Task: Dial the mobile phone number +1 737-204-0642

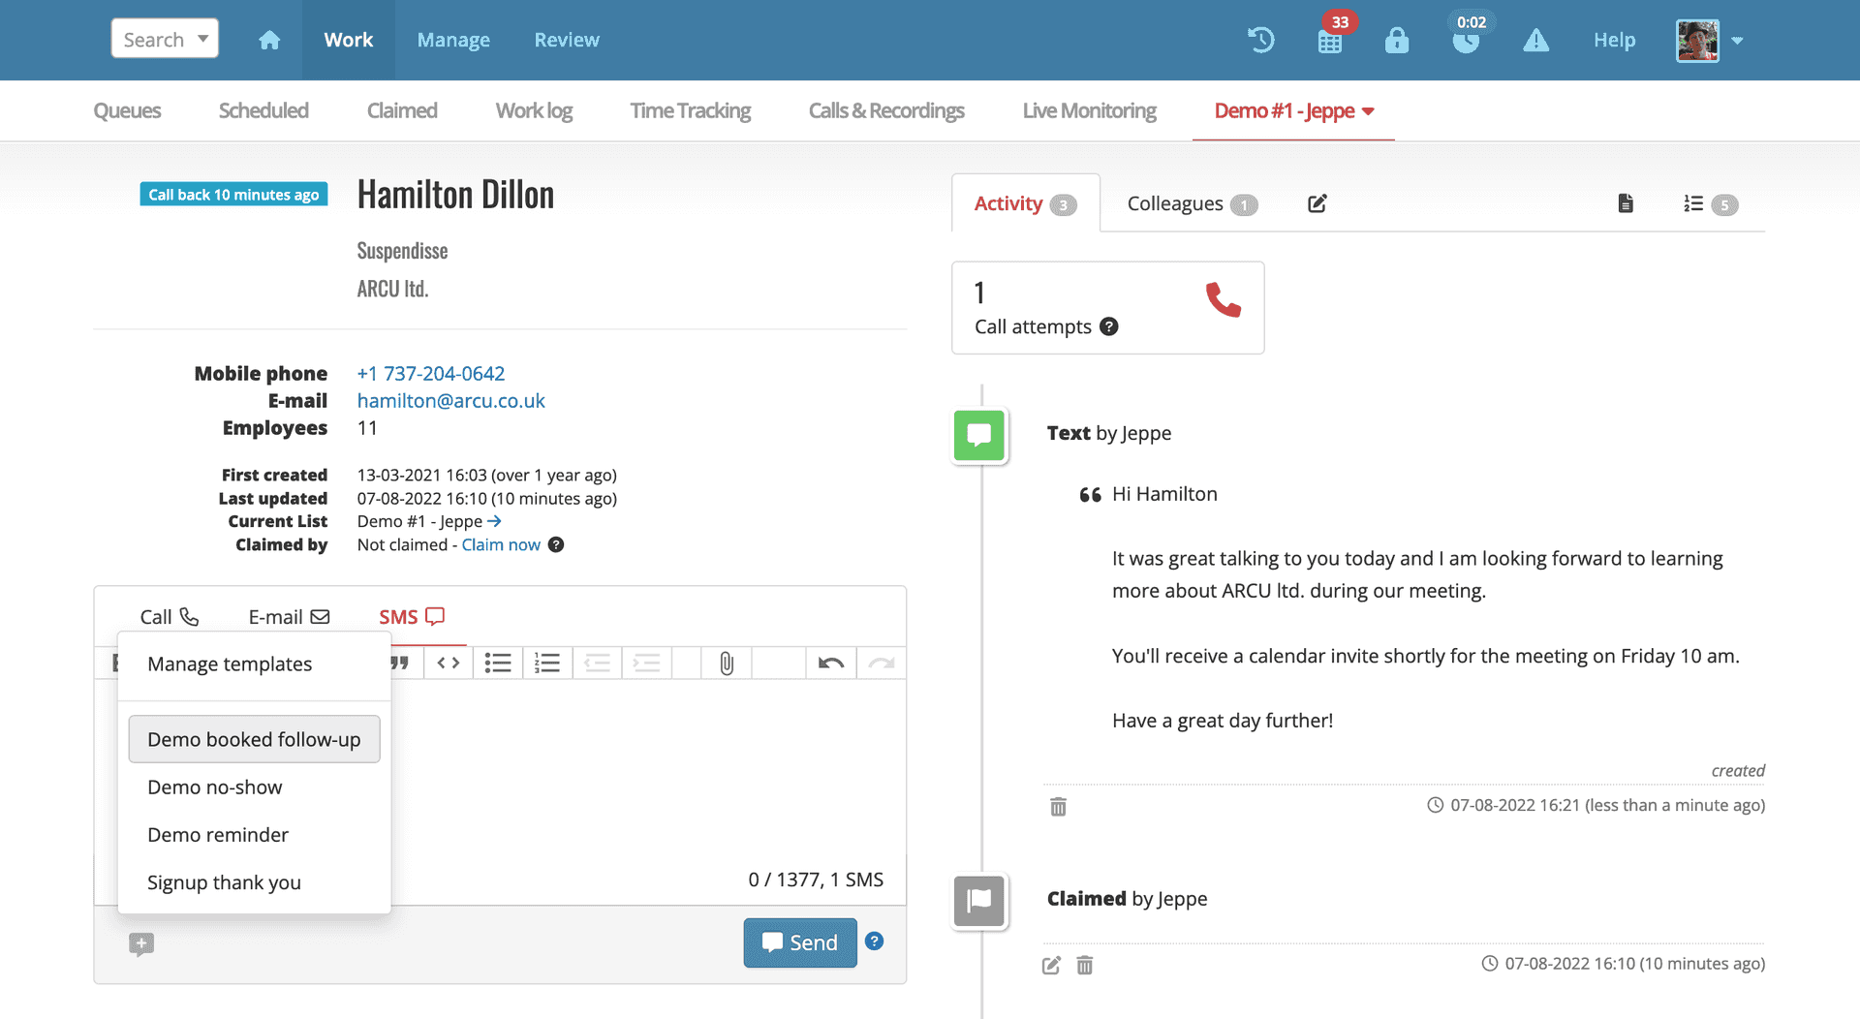Action: pyautogui.click(x=431, y=373)
